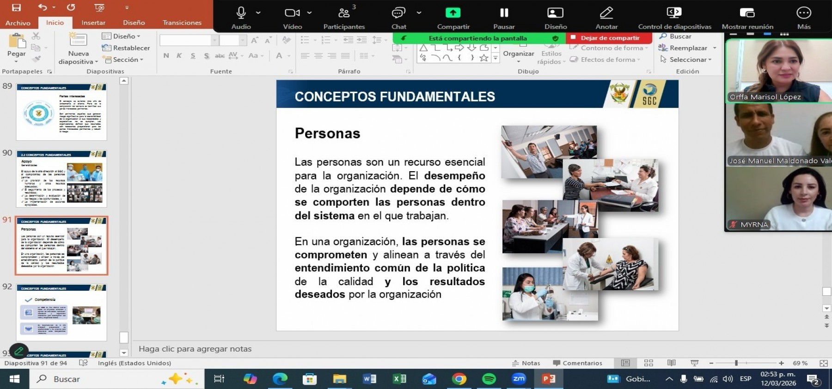Image resolution: width=832 pixels, height=389 pixels.
Task: Open Google Chrome from taskbar
Action: 459,379
